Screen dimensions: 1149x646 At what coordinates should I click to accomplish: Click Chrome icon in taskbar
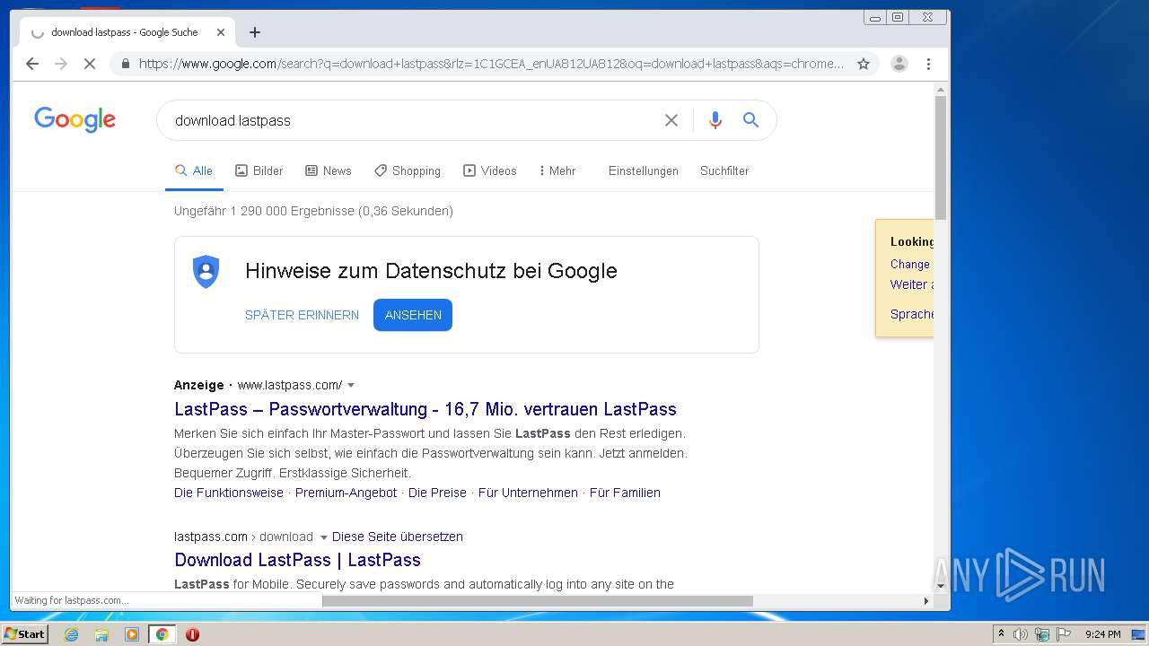click(x=162, y=634)
